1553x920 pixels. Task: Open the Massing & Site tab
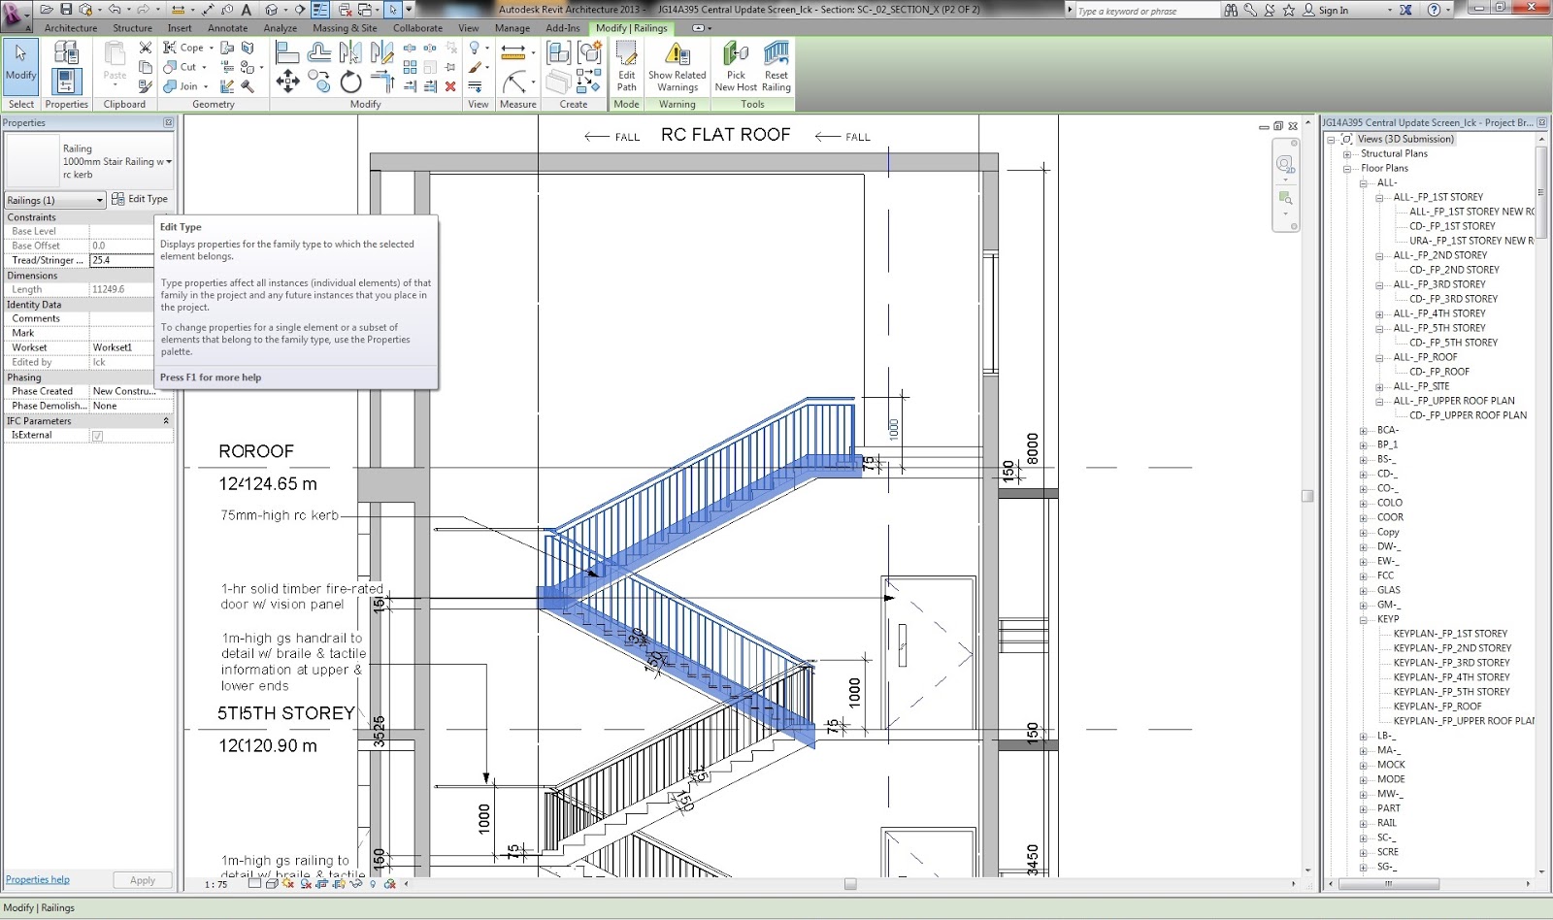pos(345,28)
